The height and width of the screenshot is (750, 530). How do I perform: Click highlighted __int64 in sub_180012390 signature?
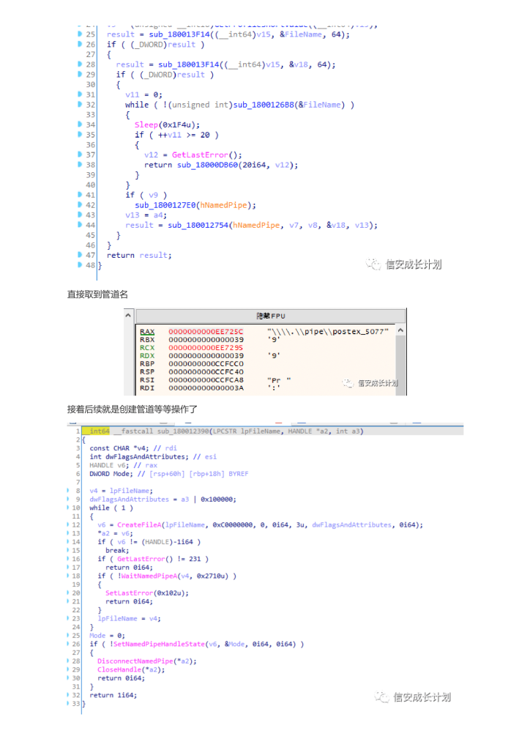tap(97, 431)
